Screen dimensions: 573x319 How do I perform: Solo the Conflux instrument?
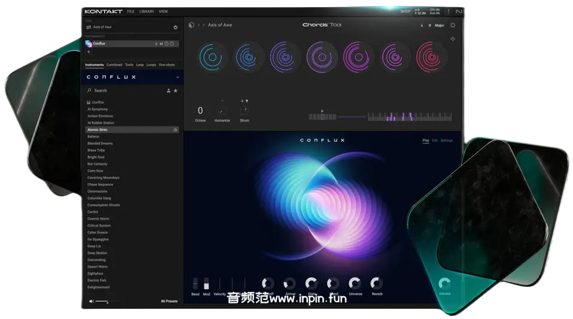(x=156, y=44)
